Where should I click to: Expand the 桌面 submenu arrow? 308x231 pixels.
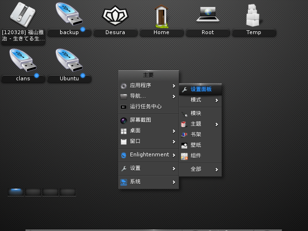174,131
